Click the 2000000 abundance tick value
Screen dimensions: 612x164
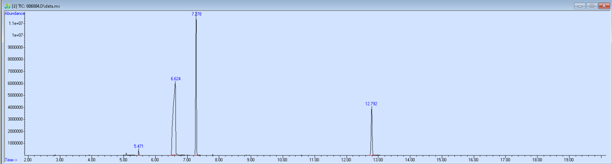tap(16, 131)
